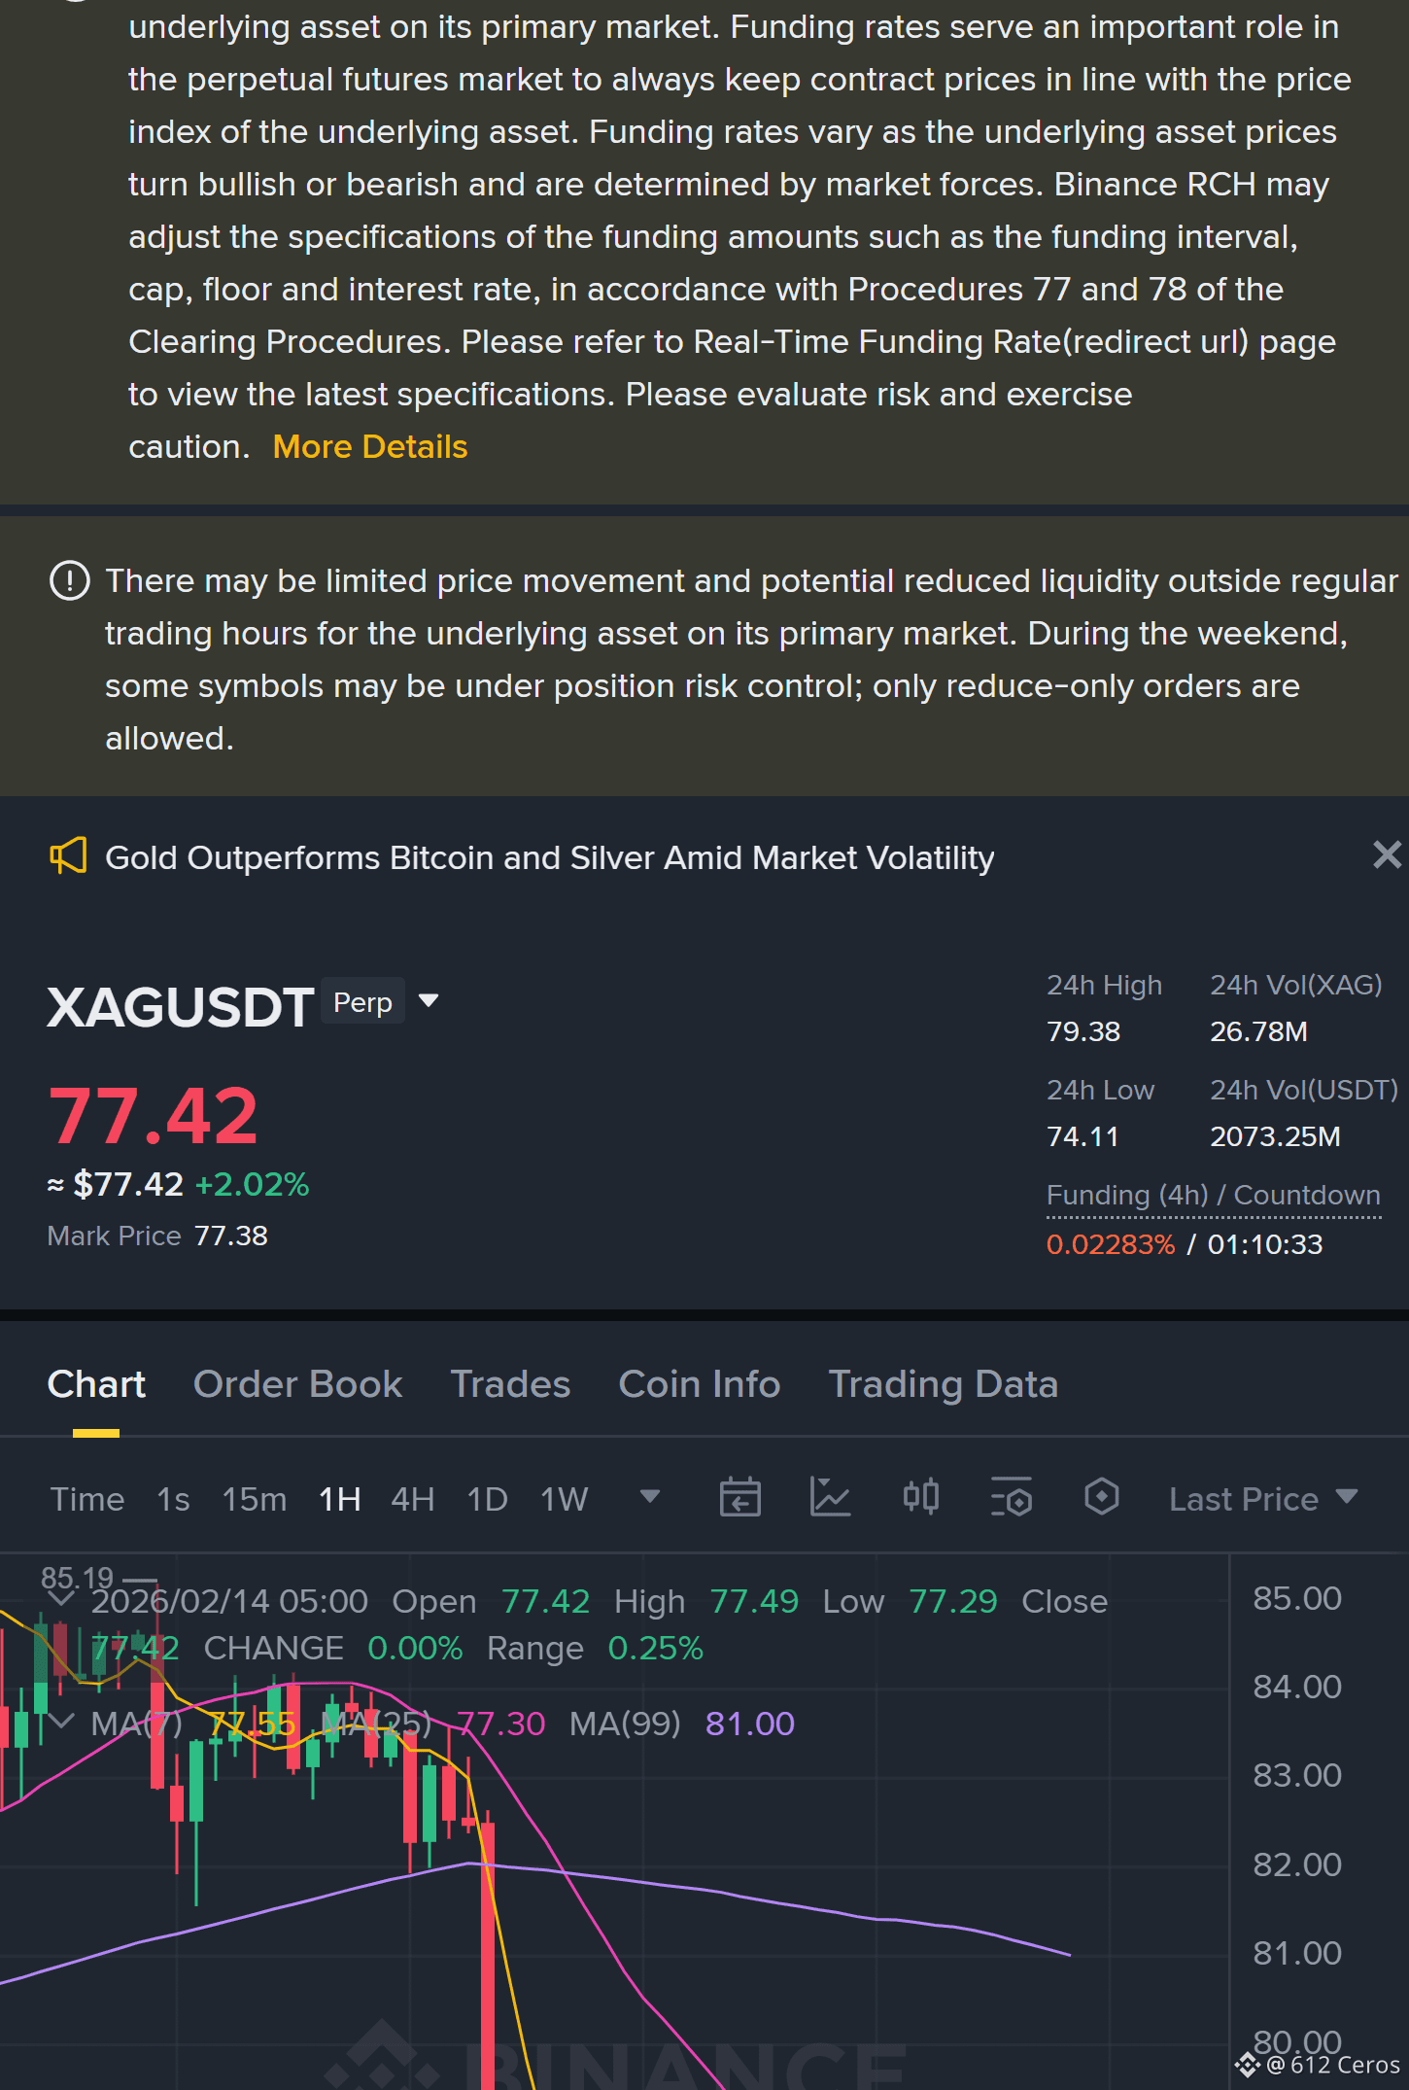Switch to the Coin Info tab
Viewport: 1409px width, 2090px height.
(700, 1384)
